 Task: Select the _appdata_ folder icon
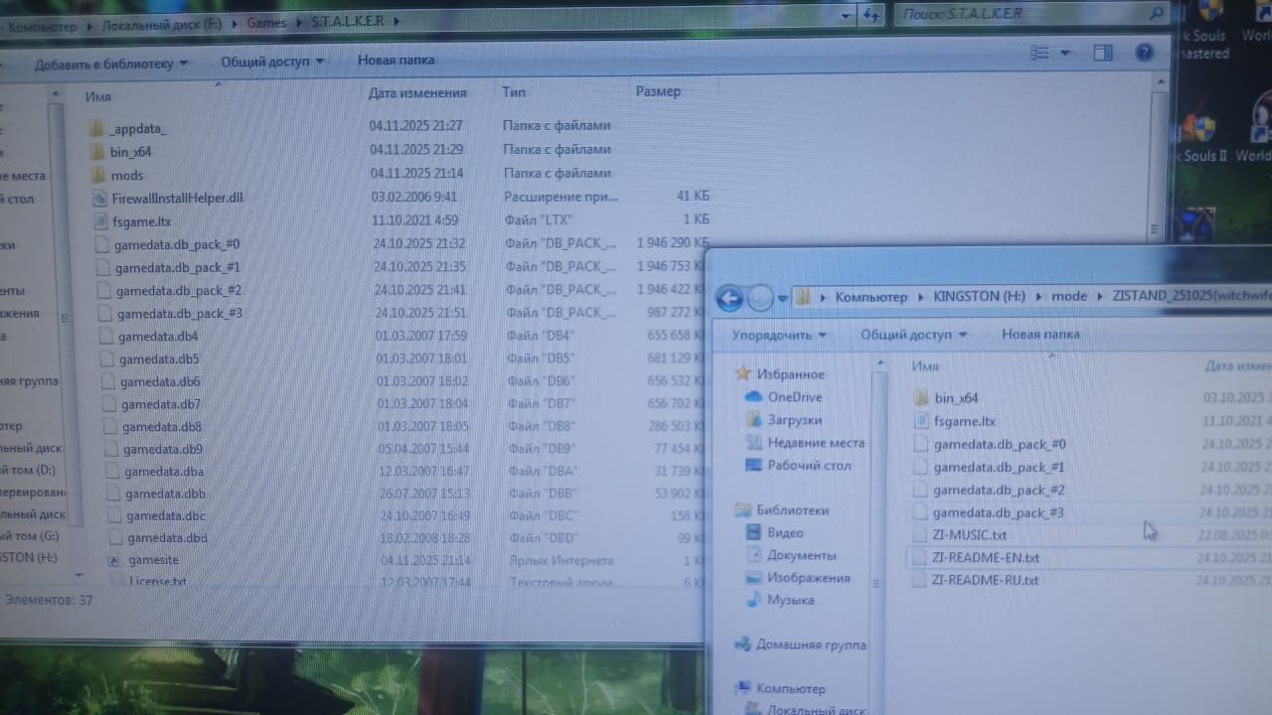(96, 128)
